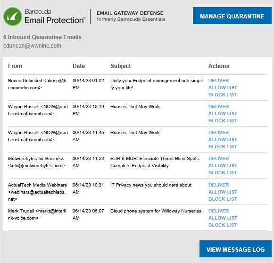Screen dimensions: 274x263
Task: Block list the Malwarebytes for Business sender
Action: pyautogui.click(x=222, y=172)
